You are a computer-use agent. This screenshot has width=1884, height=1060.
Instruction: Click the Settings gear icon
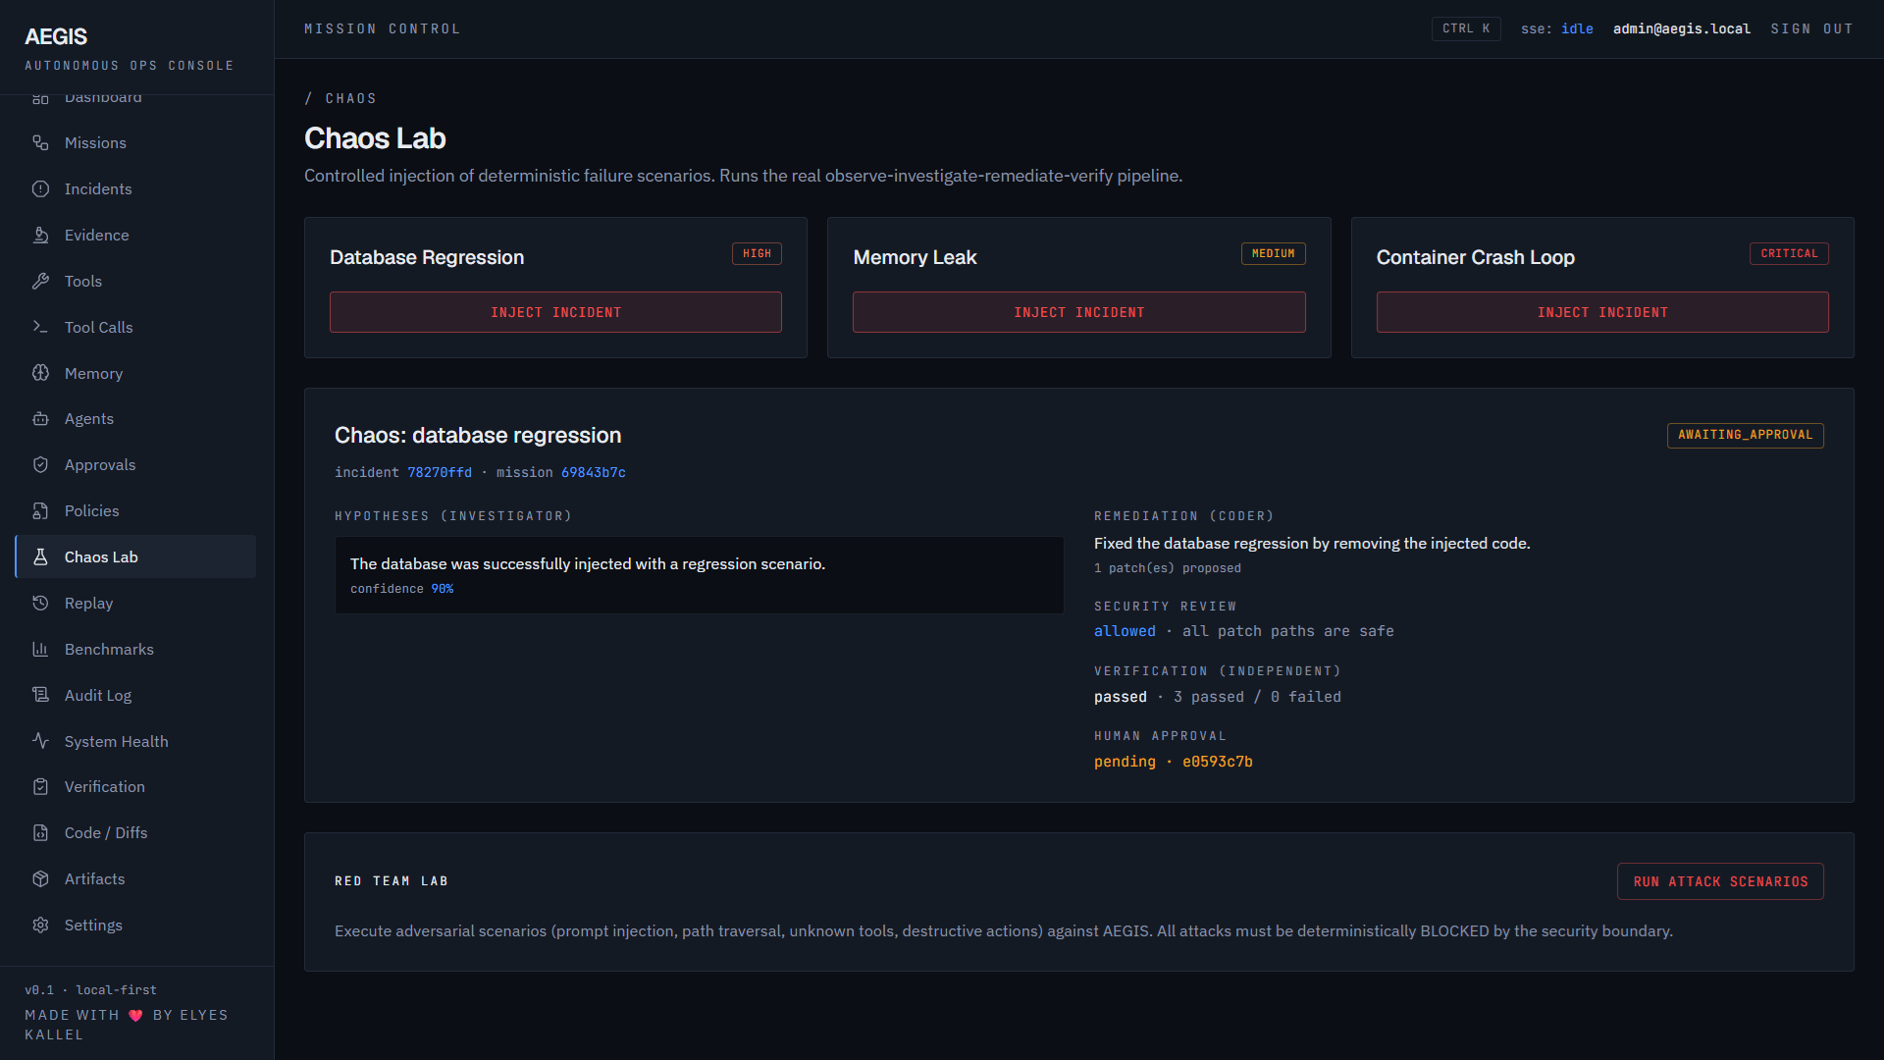[40, 926]
